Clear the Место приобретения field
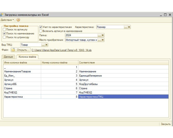The height and width of the screenshot is (138, 173). click(103, 40)
